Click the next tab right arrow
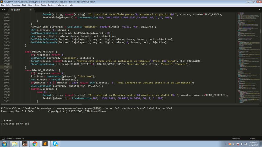The image size is (262, 147). (5, 10)
